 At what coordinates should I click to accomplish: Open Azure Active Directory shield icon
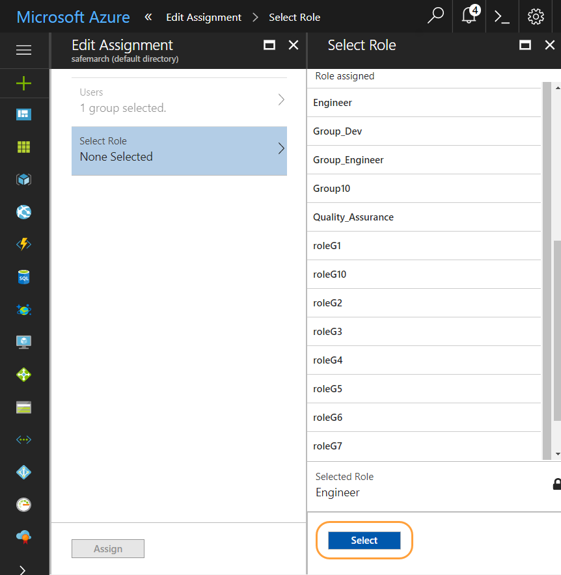point(23,472)
